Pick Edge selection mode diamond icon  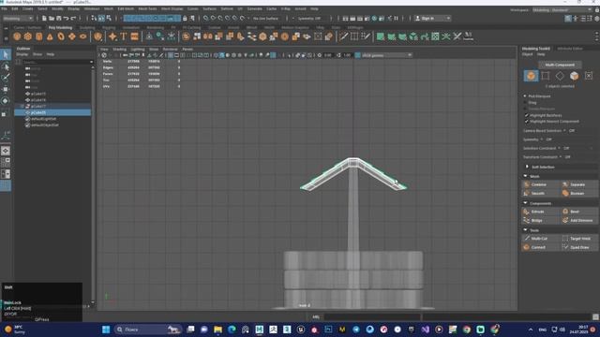pyautogui.click(x=560, y=76)
